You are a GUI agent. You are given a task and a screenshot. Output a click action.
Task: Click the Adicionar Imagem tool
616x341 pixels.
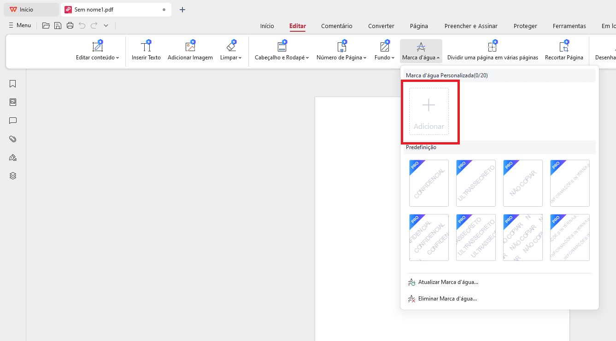(190, 51)
